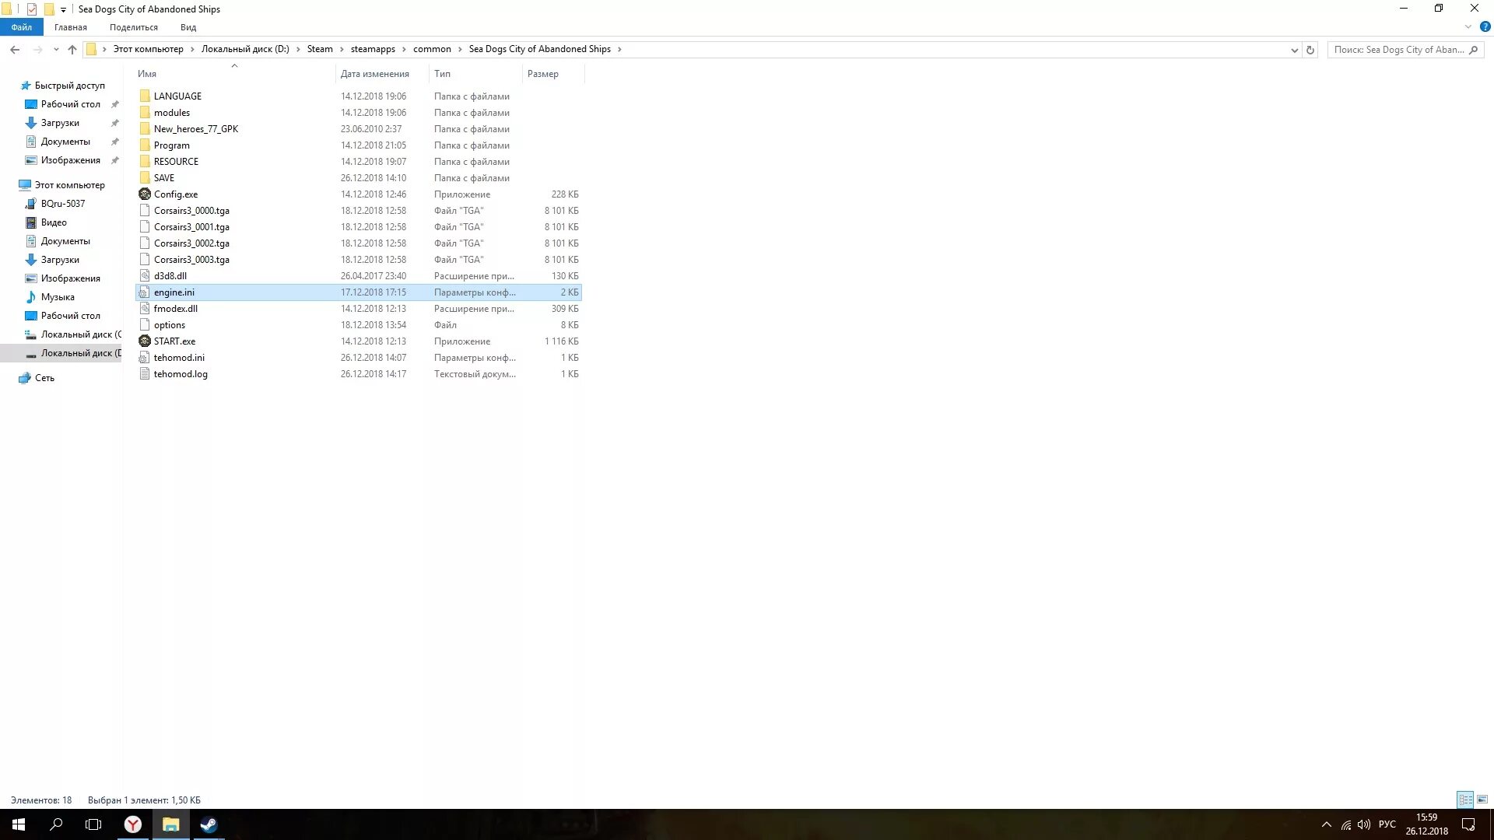Viewport: 1494px width, 840px height.
Task: Click Этот компьютер in the address bar
Action: pos(148,49)
